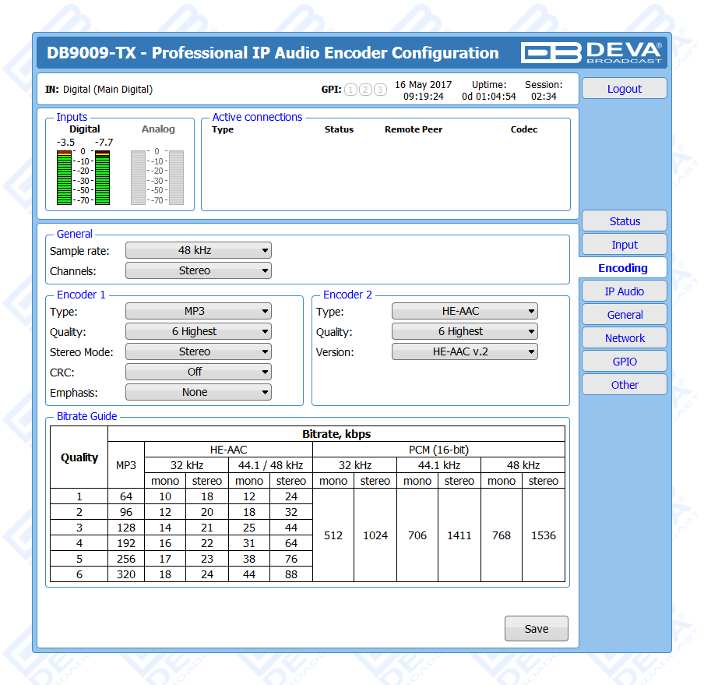Image resolution: width=704 pixels, height=685 pixels.
Task: Open the Emphasis dropdown
Action: click(198, 392)
